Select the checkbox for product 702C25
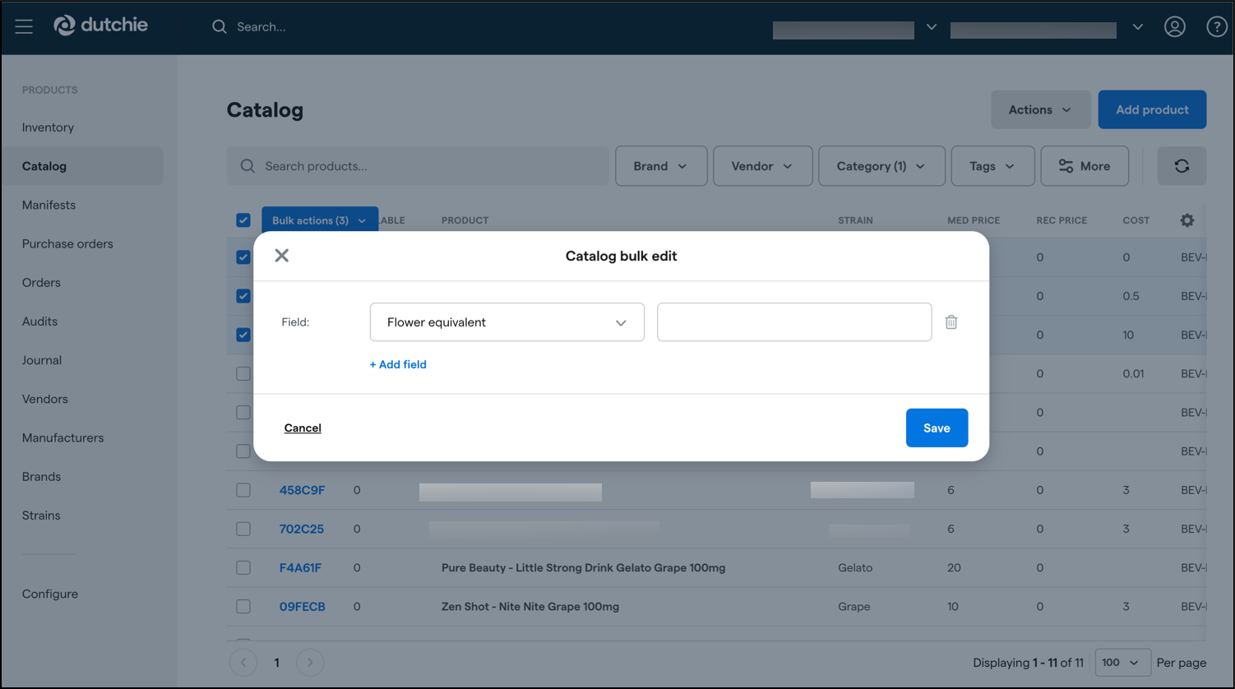This screenshot has height=689, width=1235. [243, 529]
